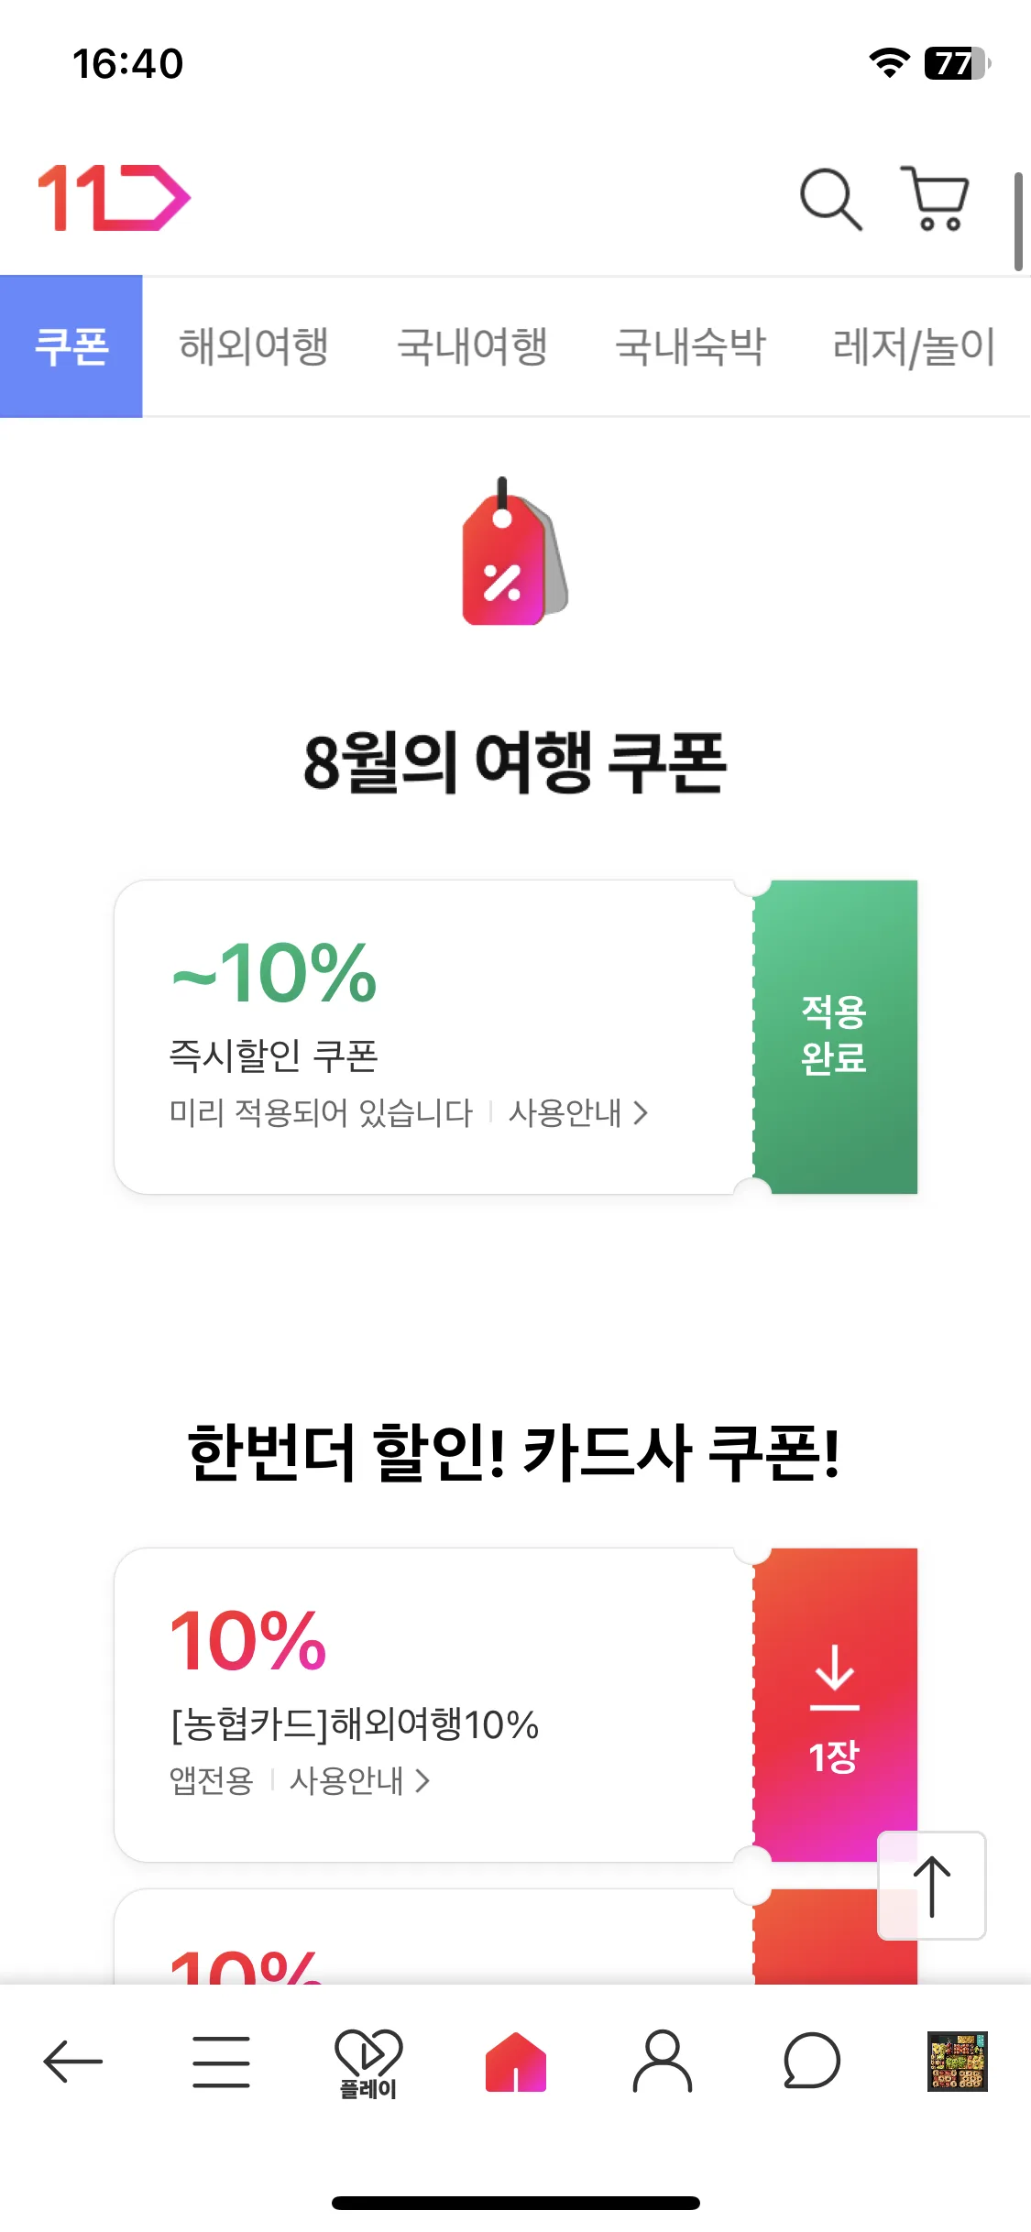Tap the 11st logo
Image resolution: width=1031 pixels, height=2232 pixels.
114,198
